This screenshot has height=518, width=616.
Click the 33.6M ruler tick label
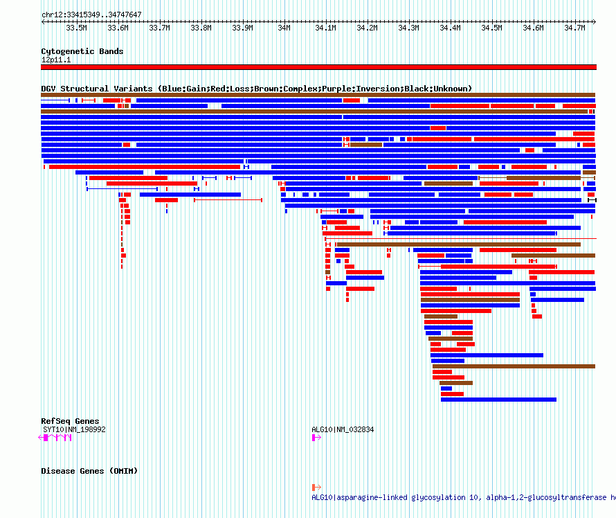coord(118,28)
